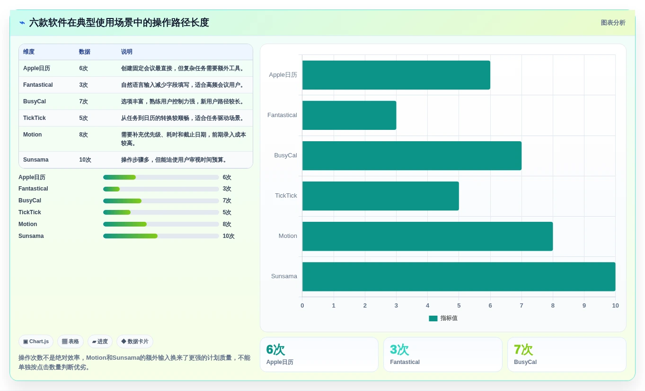Click the lightning icon beside the title
Screen dimensions: 645x391
[x=22, y=23]
